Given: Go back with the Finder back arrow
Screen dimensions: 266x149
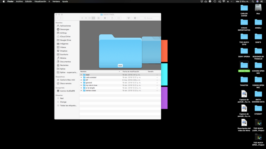Looking at the screenshot, I should tap(57, 18).
